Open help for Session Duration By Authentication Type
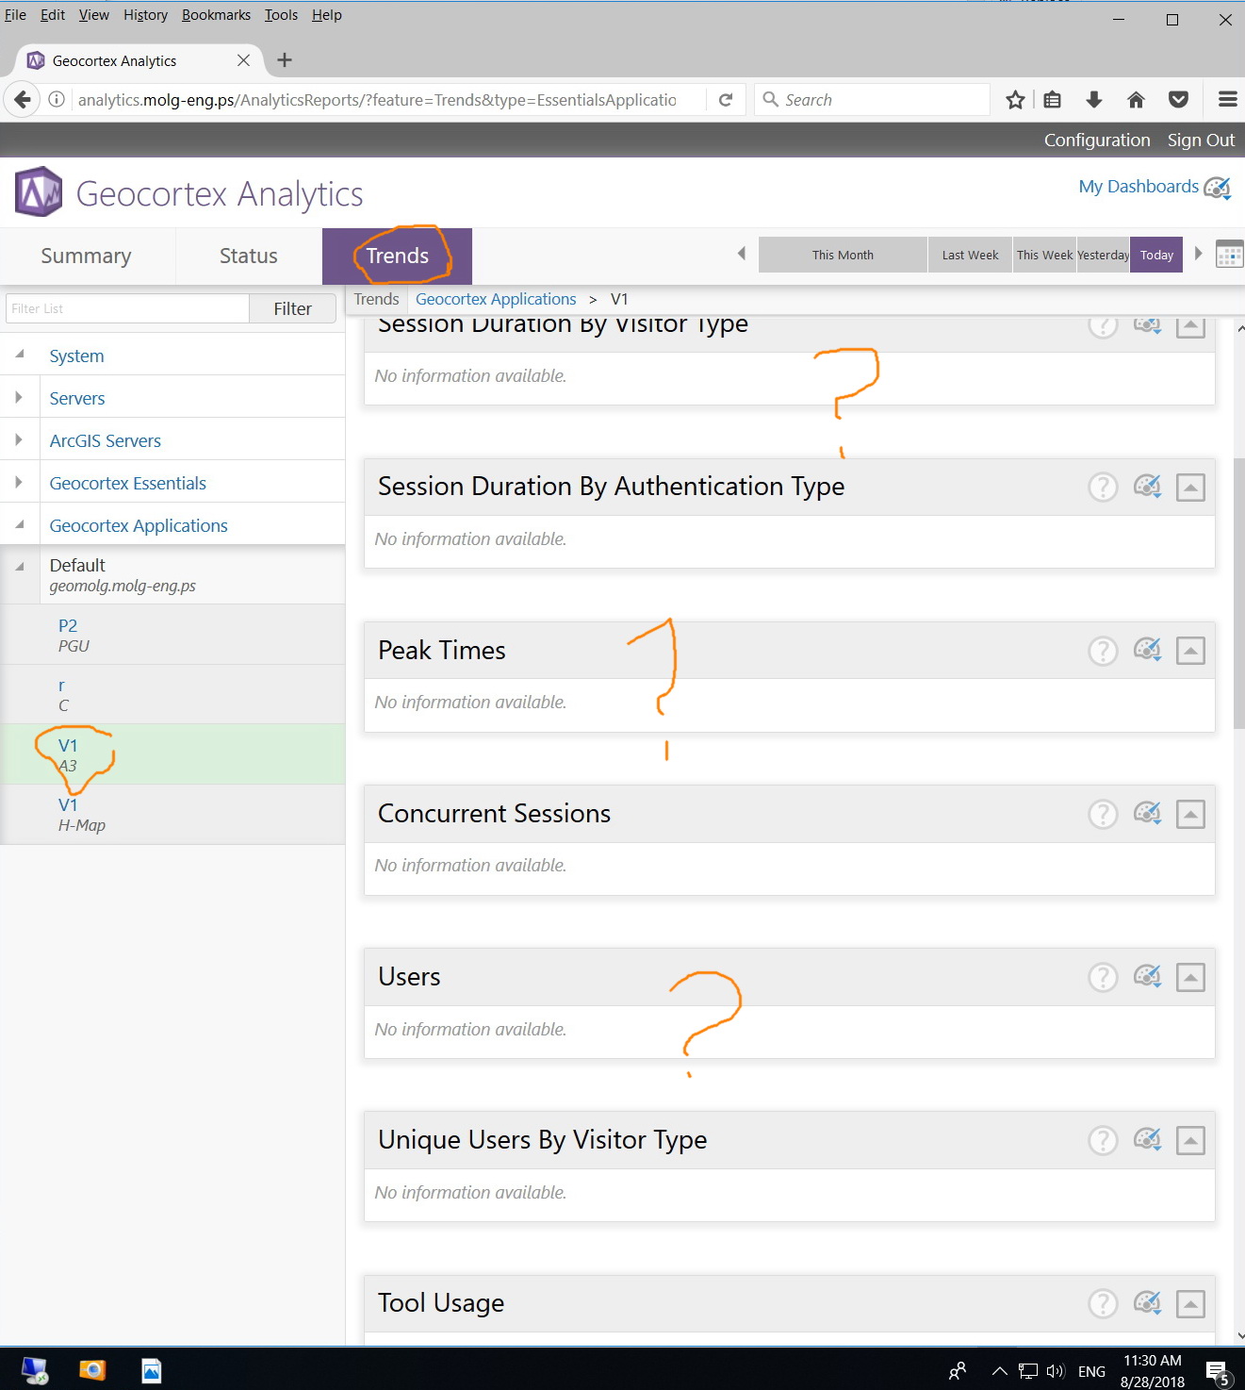This screenshot has height=1390, width=1245. click(x=1103, y=487)
